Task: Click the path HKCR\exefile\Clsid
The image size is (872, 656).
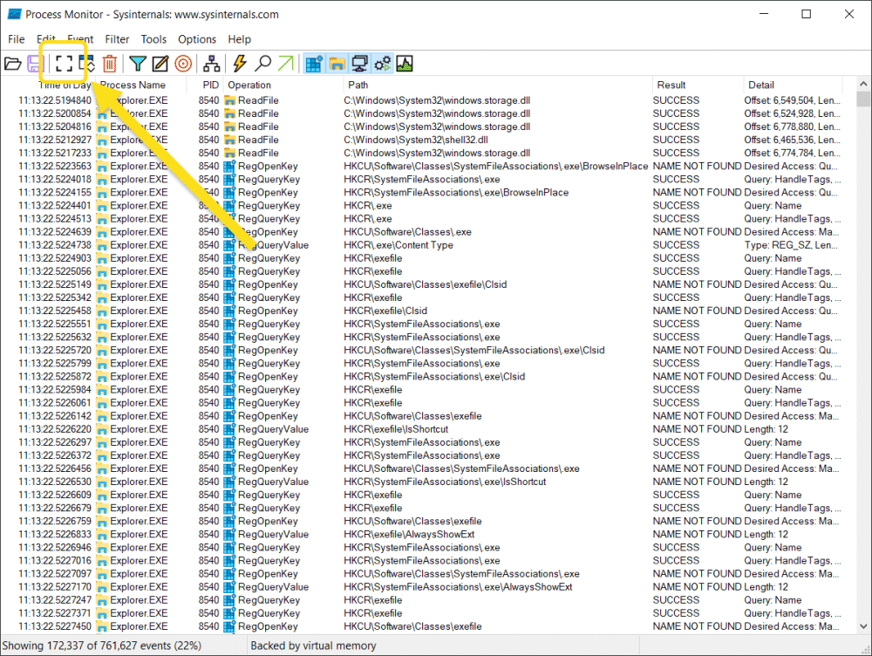Action: point(385,311)
